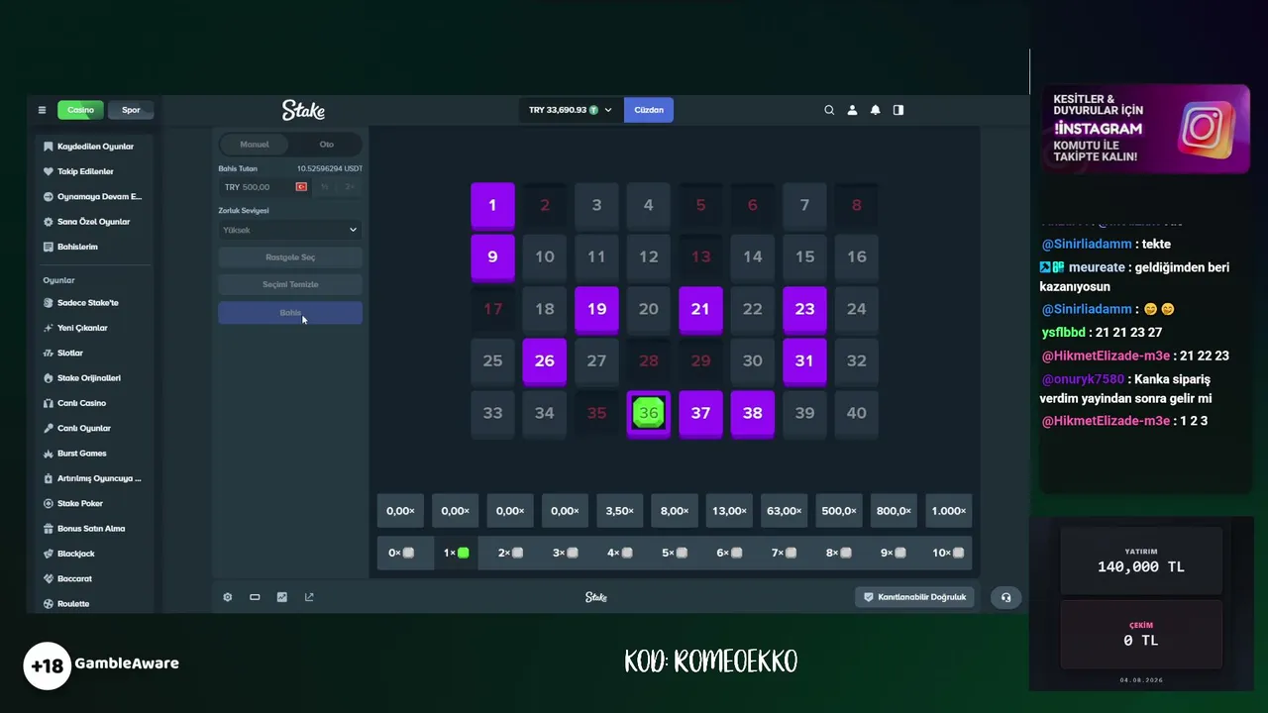Deselect keno number 31
1268x713 pixels.
coord(804,361)
